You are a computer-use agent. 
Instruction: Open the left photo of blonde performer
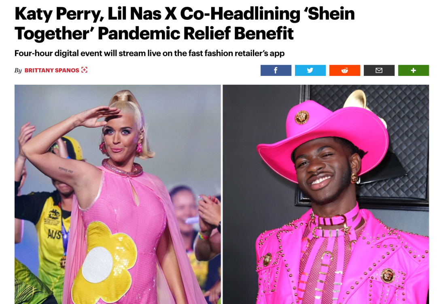118,195
